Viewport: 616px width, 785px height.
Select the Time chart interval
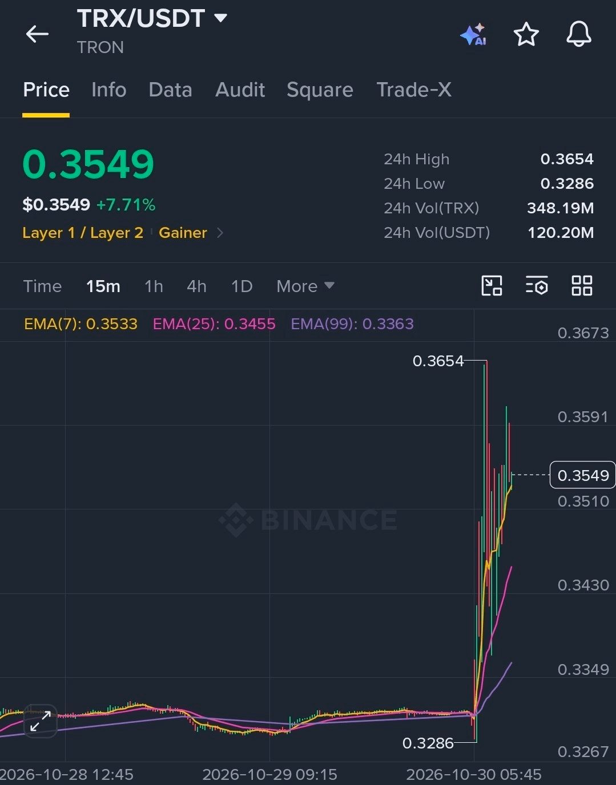tap(42, 286)
